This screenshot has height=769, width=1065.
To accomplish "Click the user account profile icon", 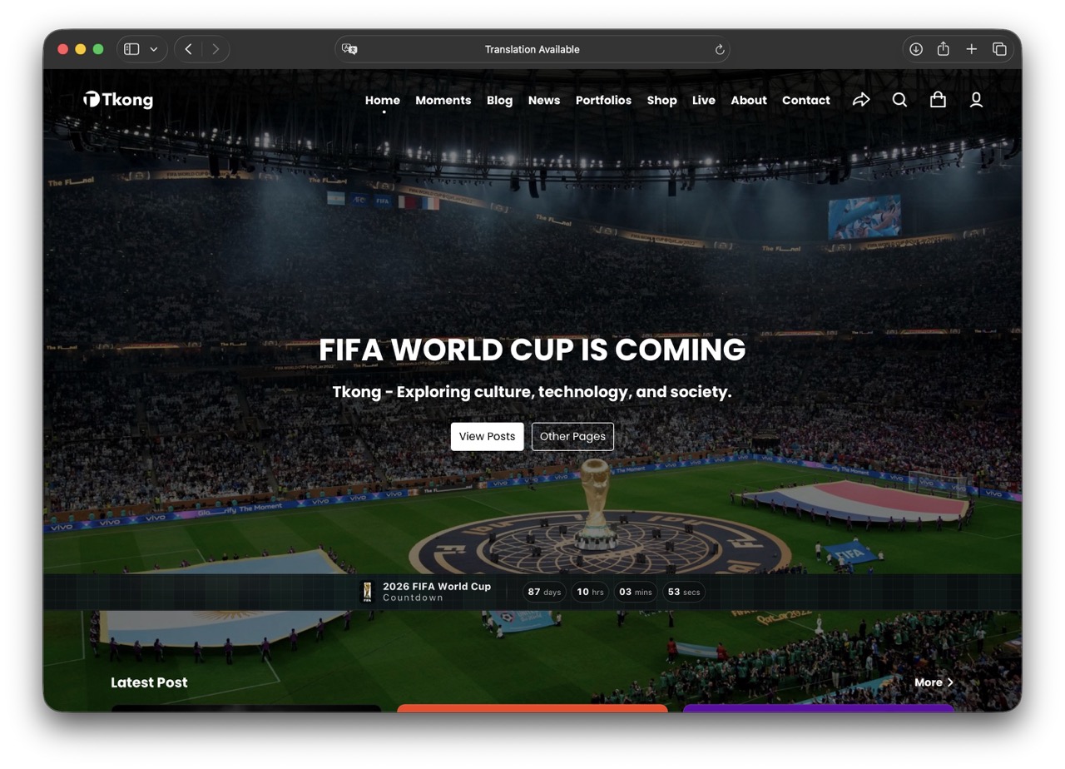I will [976, 100].
